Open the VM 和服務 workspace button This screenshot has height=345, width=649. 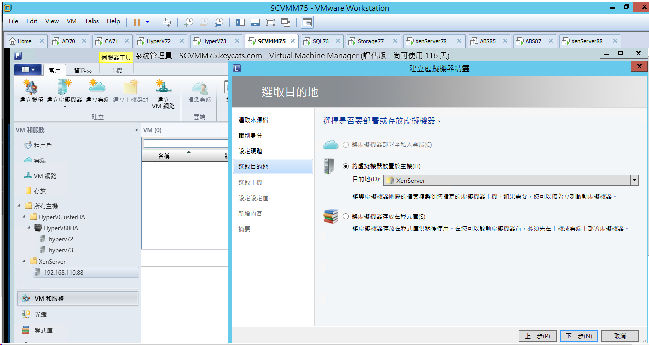(77, 298)
